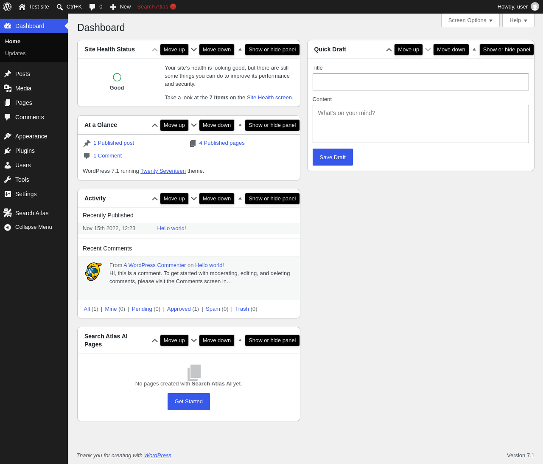The image size is (543, 464).
Task: Move Activity panel down arrow
Action: coord(194,199)
